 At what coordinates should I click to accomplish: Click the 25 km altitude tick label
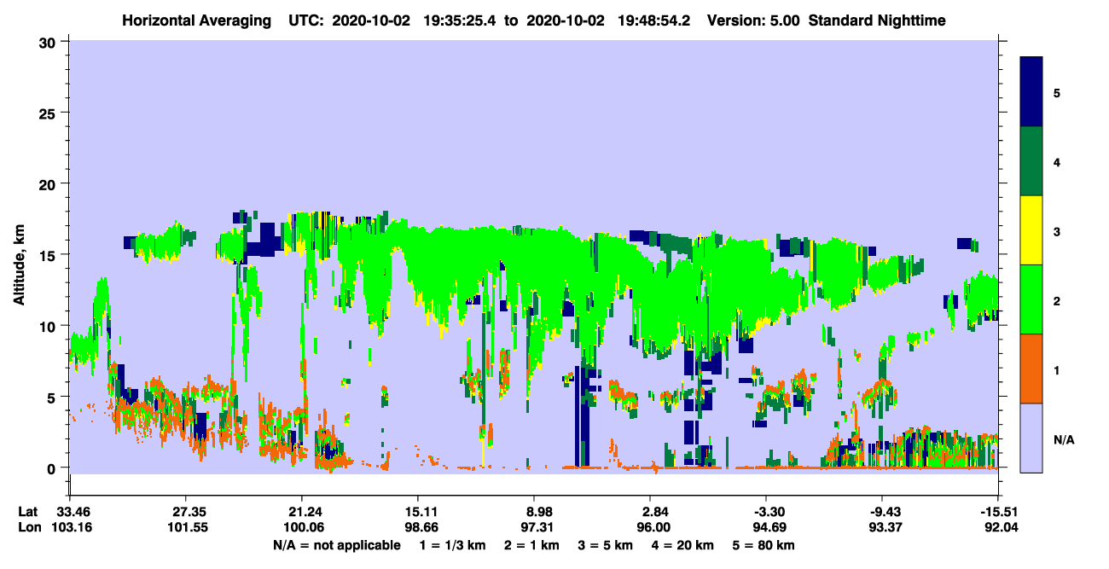pyautogui.click(x=48, y=113)
